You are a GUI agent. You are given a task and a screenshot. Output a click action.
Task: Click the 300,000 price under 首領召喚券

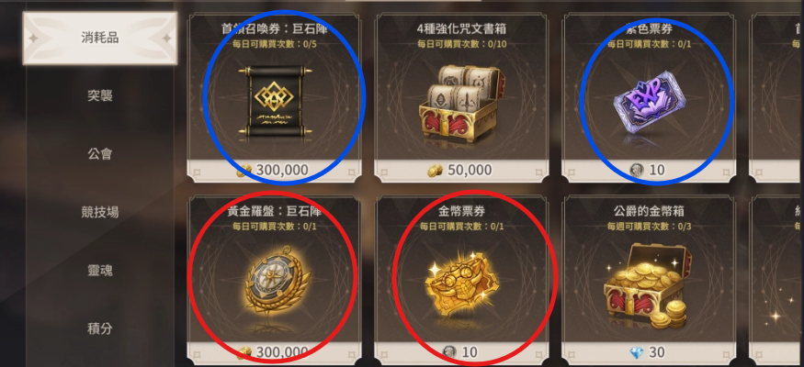274,170
